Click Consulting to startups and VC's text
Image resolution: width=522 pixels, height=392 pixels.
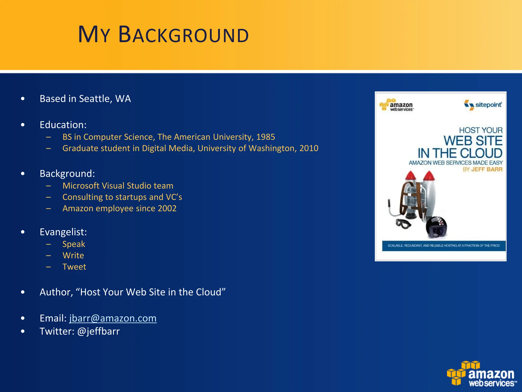122,197
